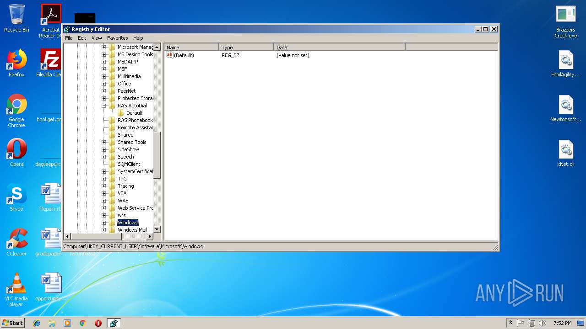Click the (Default) string value icon
The image size is (586, 329).
click(169, 55)
